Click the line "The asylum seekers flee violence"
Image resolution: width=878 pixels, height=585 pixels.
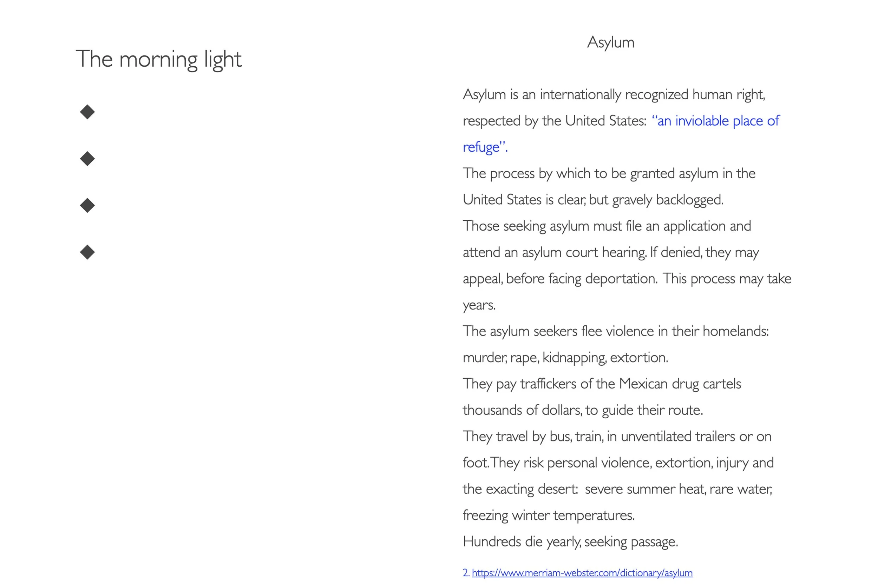[616, 331]
